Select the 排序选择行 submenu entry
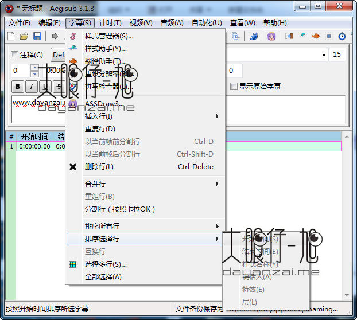Screen dimensions: 357x320 pyautogui.click(x=144, y=239)
